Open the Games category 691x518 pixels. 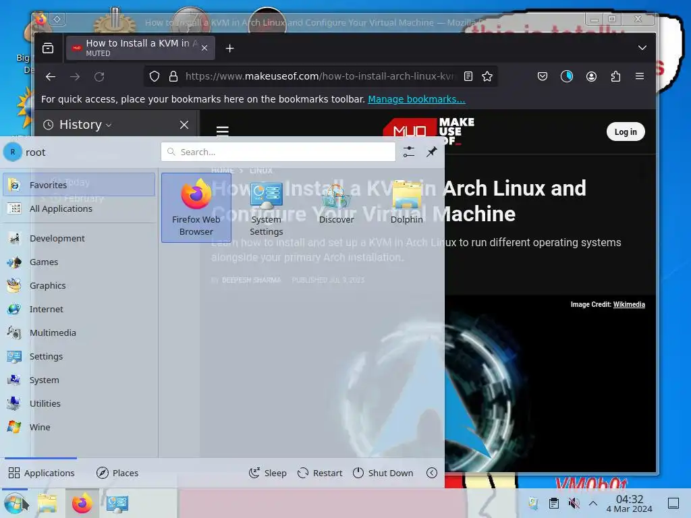[x=79, y=262]
